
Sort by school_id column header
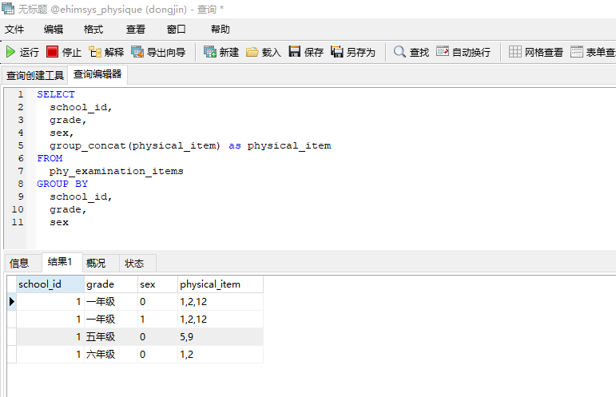coord(50,284)
